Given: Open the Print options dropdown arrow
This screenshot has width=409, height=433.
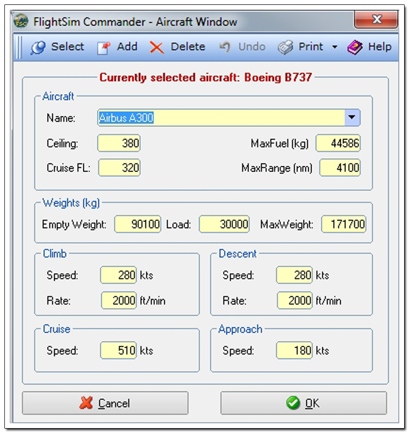Looking at the screenshot, I should pos(335,47).
